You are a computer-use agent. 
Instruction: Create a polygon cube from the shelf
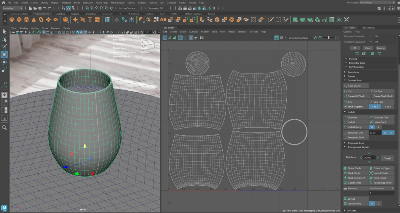19,20
